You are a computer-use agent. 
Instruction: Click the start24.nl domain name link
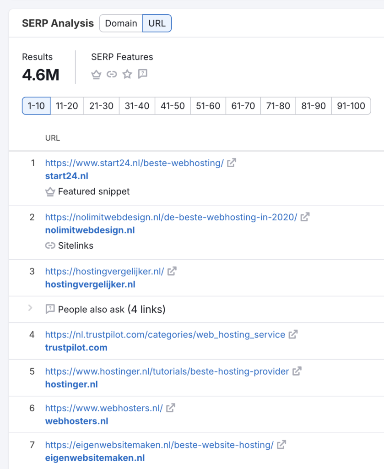coord(67,176)
